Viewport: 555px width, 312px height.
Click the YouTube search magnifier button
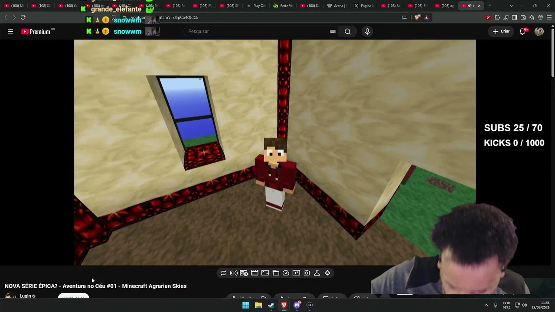pos(348,31)
